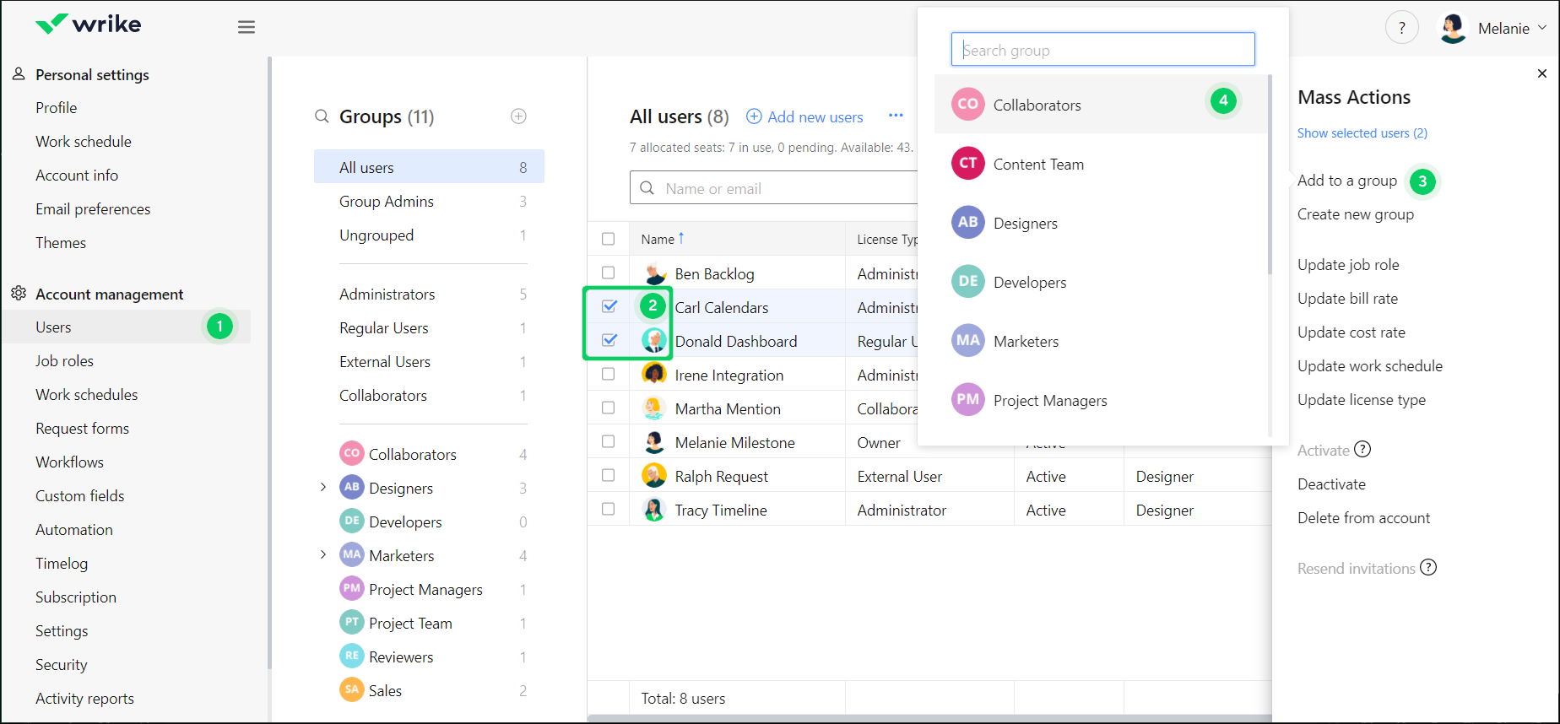Click the Wrike logo
Viewport: 1560px width, 724px height.
coord(89,24)
